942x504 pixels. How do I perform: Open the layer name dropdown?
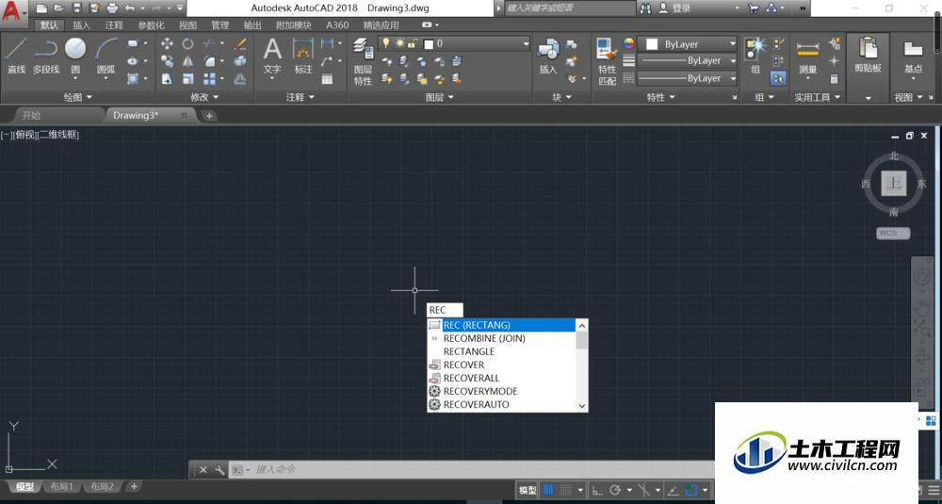pyautogui.click(x=526, y=44)
